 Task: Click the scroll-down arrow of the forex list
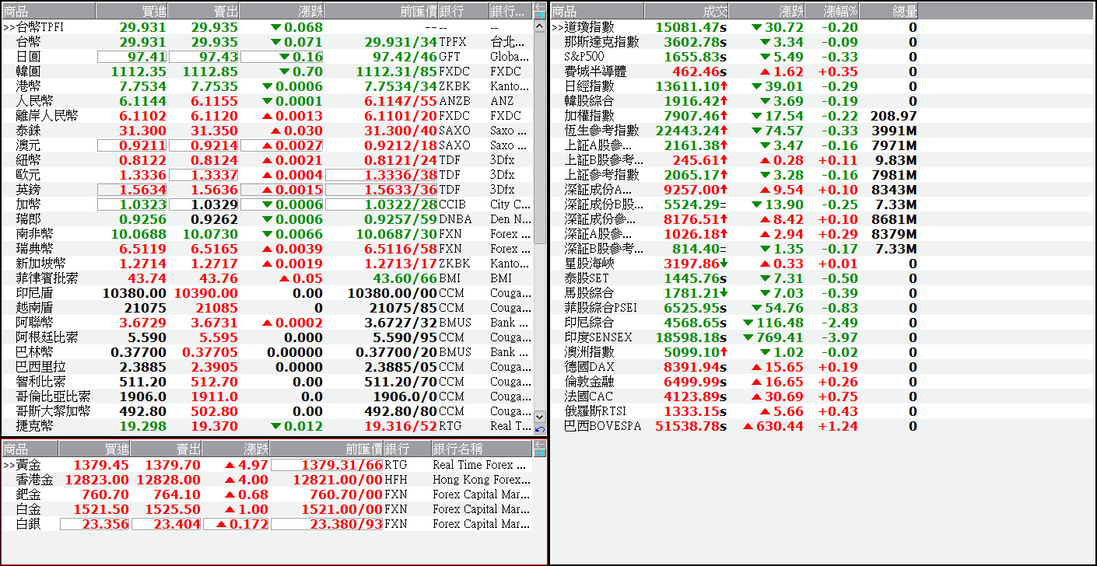540,417
